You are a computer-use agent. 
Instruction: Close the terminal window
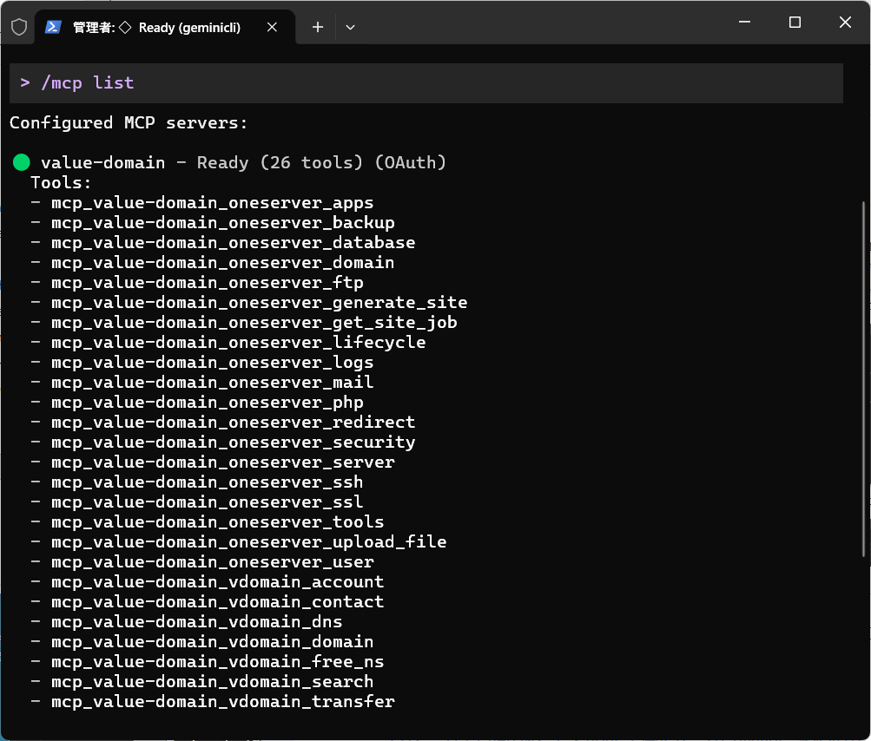[x=845, y=23]
